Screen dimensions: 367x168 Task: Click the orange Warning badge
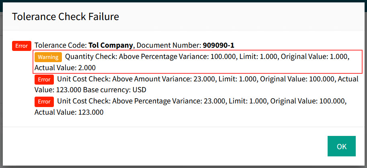(48, 57)
